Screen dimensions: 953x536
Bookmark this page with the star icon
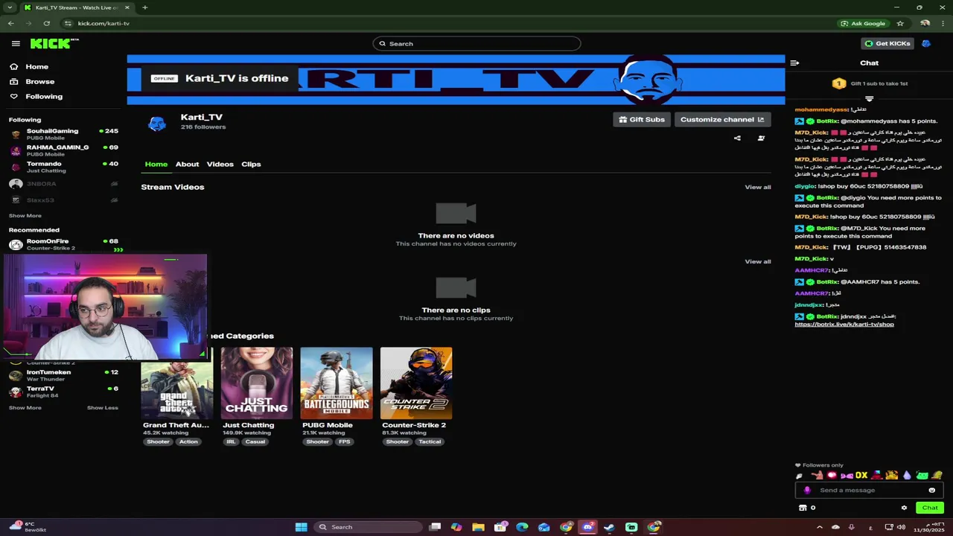pyautogui.click(x=900, y=24)
